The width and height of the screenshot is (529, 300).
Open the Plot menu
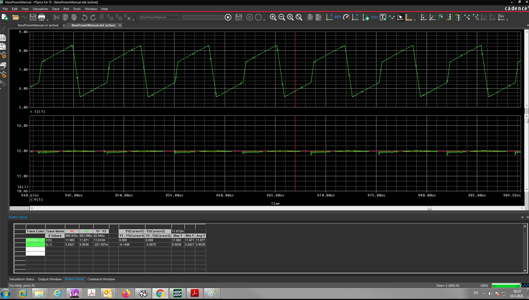point(66,9)
